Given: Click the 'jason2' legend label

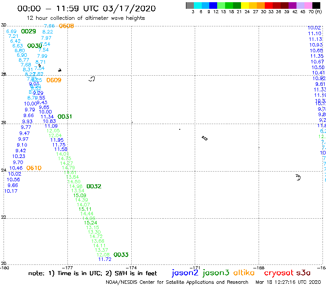Looking at the screenshot, I should (x=185, y=273).
